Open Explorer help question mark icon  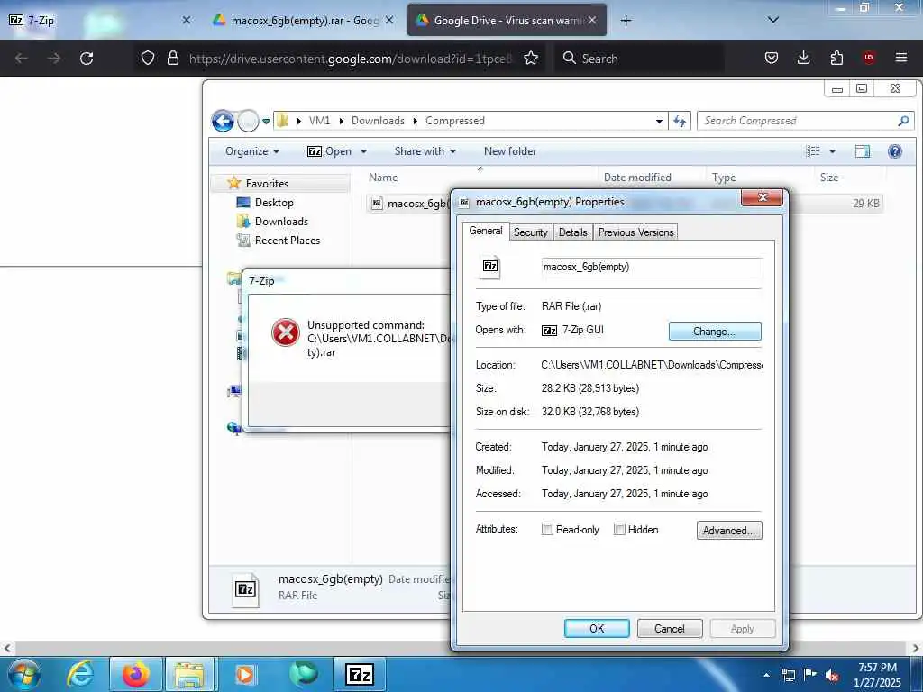point(895,151)
